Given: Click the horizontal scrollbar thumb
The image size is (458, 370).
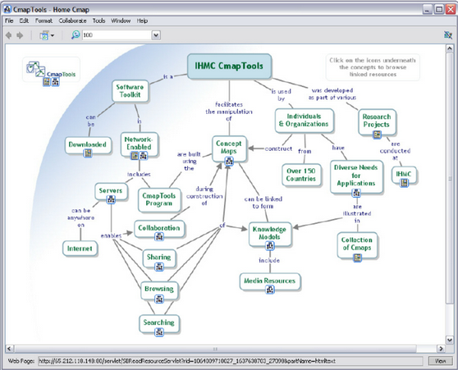Looking at the screenshot, I should [215, 349].
